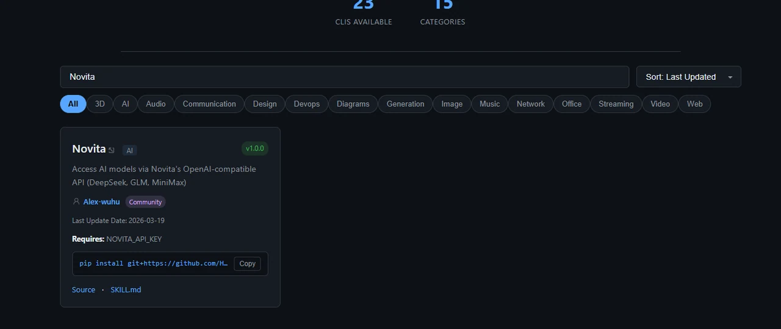Open the Novita card title
The height and width of the screenshot is (329, 781).
pos(89,149)
